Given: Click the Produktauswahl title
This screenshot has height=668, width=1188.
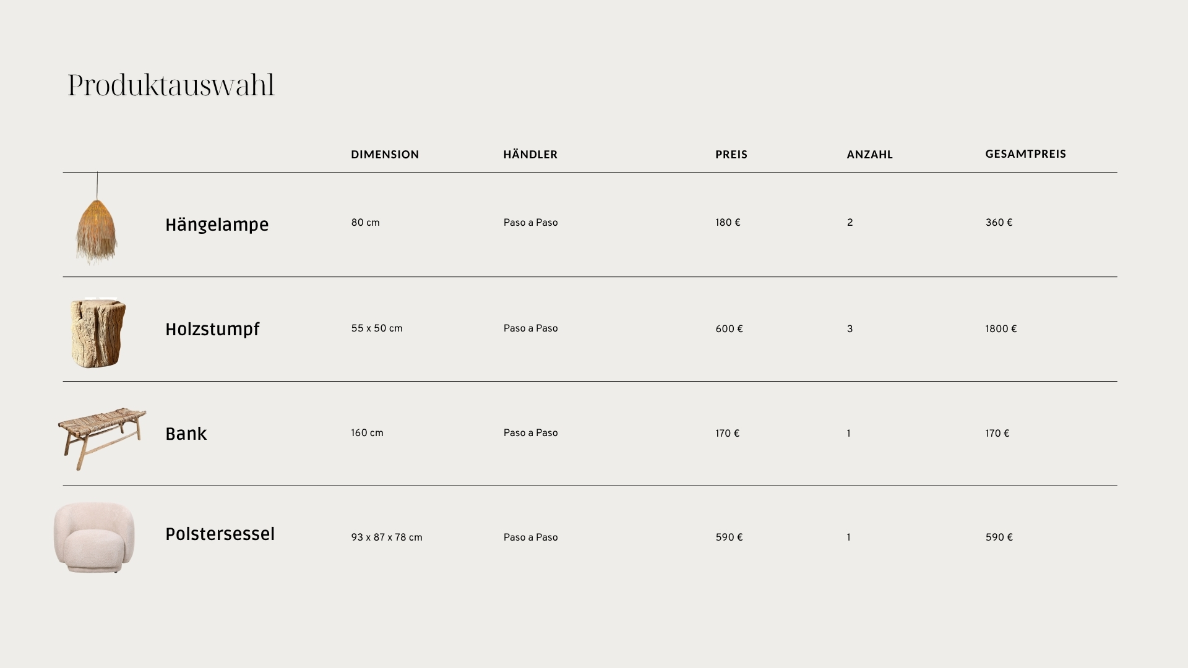Looking at the screenshot, I should [x=171, y=85].
